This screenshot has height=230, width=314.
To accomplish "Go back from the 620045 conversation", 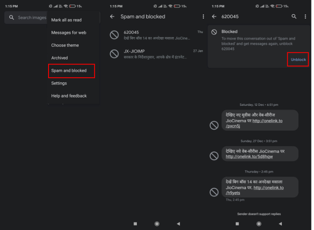I will [214, 17].
